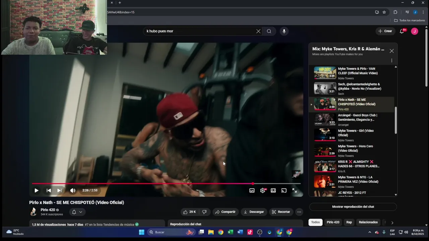The height and width of the screenshot is (241, 429).
Task: Cast the video to a TV
Action: click(284, 190)
